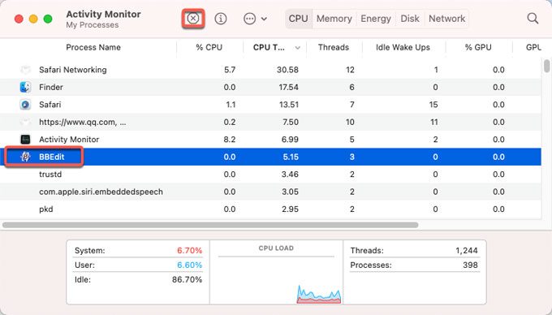Switch to the CPU tab
Screen dimensions: 552x315
(298, 19)
